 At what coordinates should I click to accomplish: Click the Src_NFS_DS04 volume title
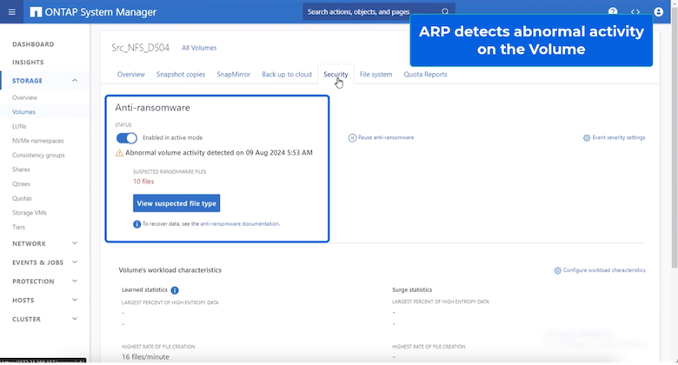140,48
